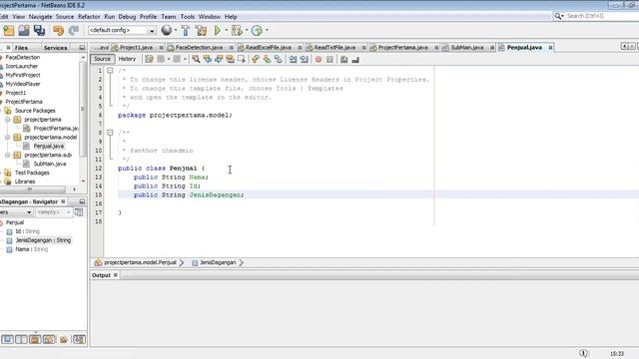Click the Last Edit icon in the editor toolbar
Image resolution: width=639 pixels, height=359 pixels.
point(149,60)
